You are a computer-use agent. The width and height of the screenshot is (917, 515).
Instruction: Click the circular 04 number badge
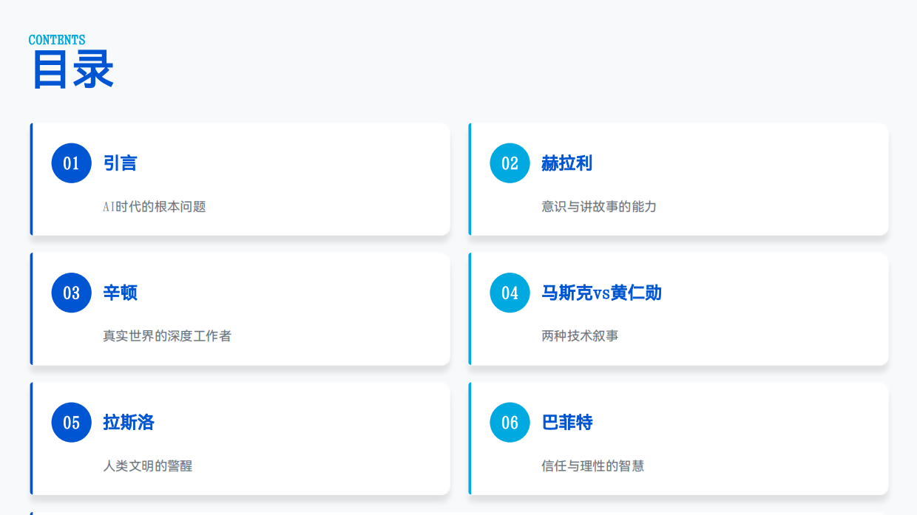(x=510, y=293)
